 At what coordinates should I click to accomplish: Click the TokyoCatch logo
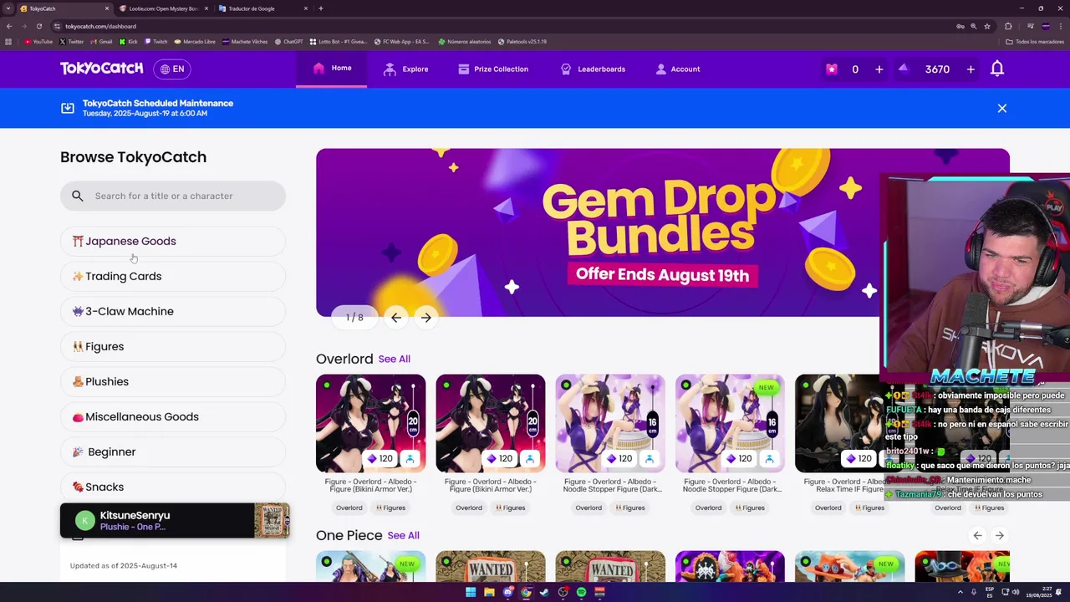(101, 69)
